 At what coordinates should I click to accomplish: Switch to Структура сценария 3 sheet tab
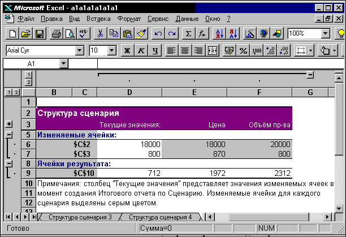pos(80,217)
